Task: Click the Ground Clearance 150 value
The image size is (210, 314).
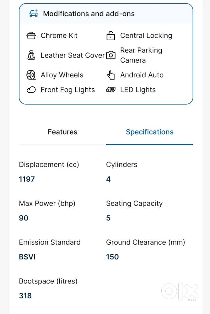Action: (x=112, y=257)
